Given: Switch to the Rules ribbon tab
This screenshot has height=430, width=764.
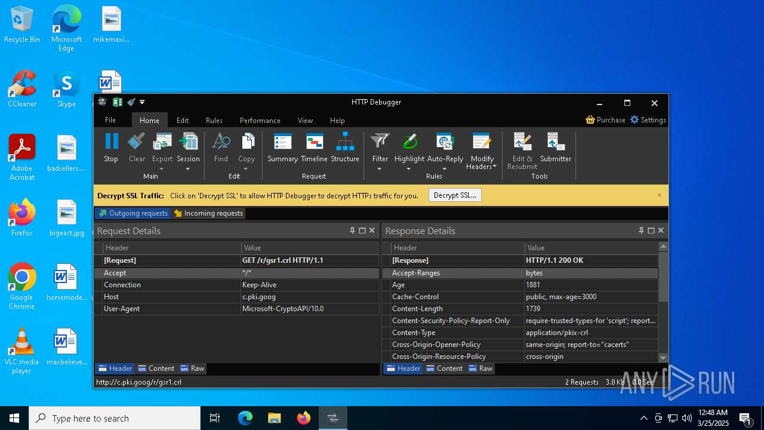Looking at the screenshot, I should [x=214, y=120].
